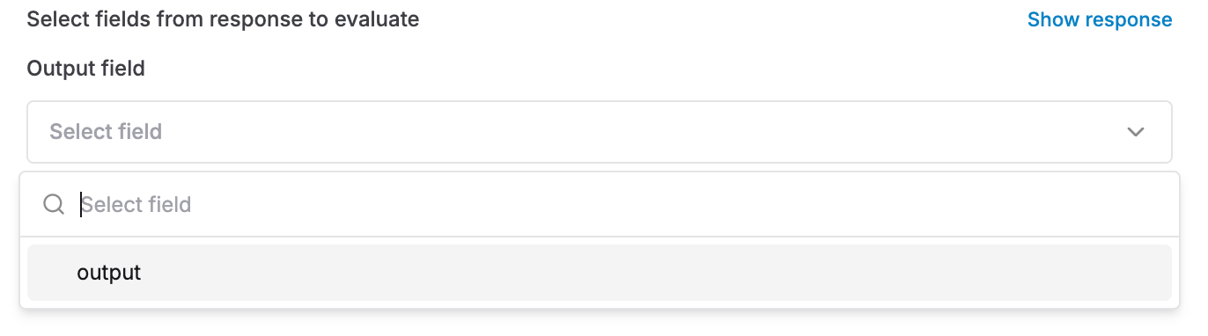This screenshot has height=336, width=1208.
Task: Open the Show response link
Action: (x=1100, y=19)
